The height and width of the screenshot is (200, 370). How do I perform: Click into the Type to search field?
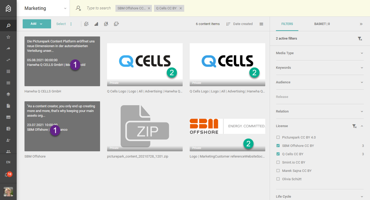coord(99,8)
